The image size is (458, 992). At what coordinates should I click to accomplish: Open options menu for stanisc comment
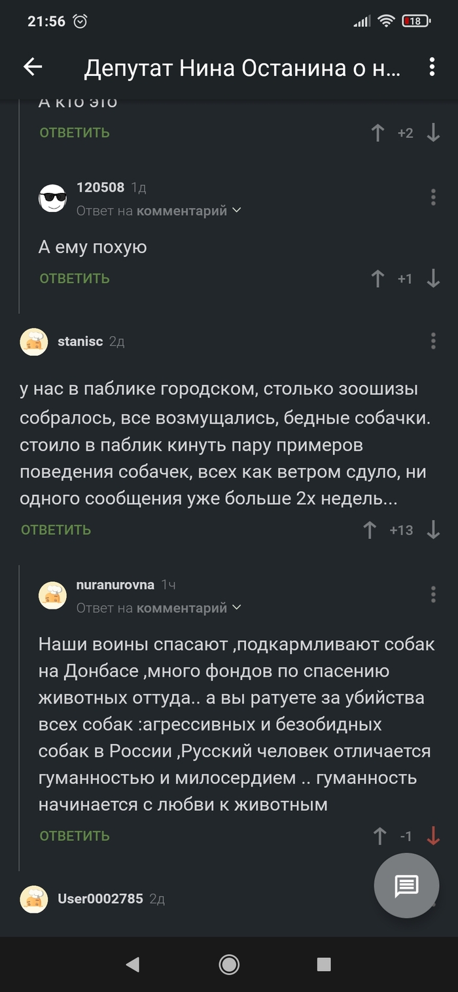click(433, 341)
